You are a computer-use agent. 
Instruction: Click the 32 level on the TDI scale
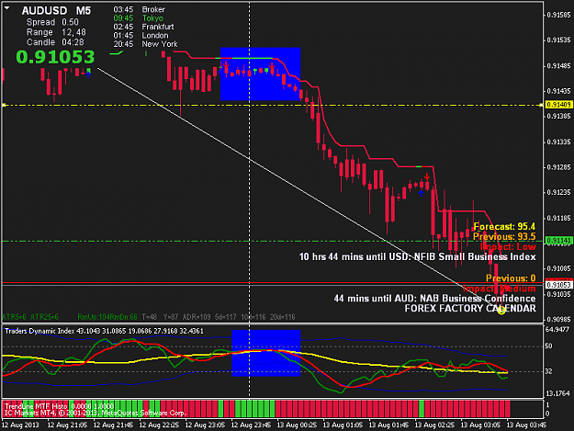[x=548, y=371]
